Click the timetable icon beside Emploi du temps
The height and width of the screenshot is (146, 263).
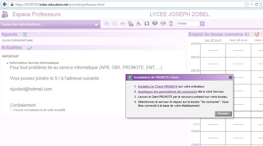point(257,34)
